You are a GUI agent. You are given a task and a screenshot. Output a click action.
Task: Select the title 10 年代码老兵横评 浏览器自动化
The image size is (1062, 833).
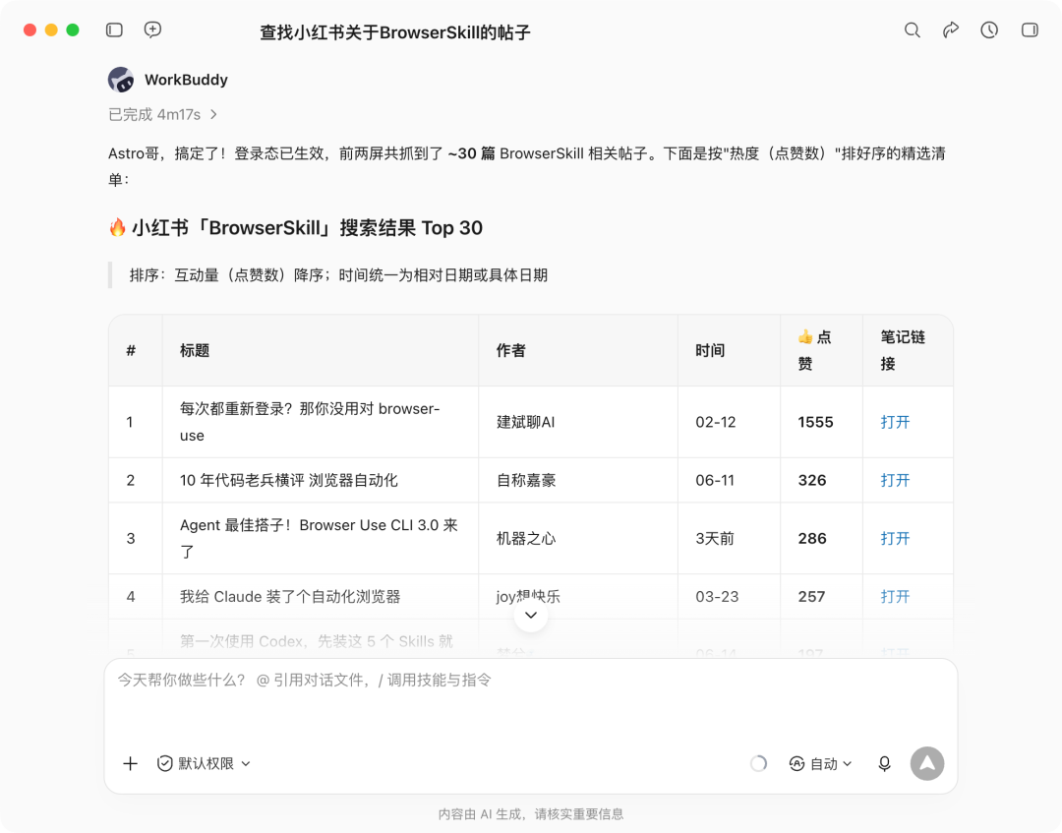coord(288,480)
